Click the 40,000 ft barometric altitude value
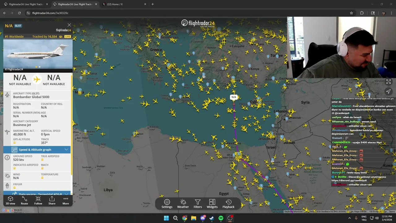396x223 pixels. click(x=19, y=134)
